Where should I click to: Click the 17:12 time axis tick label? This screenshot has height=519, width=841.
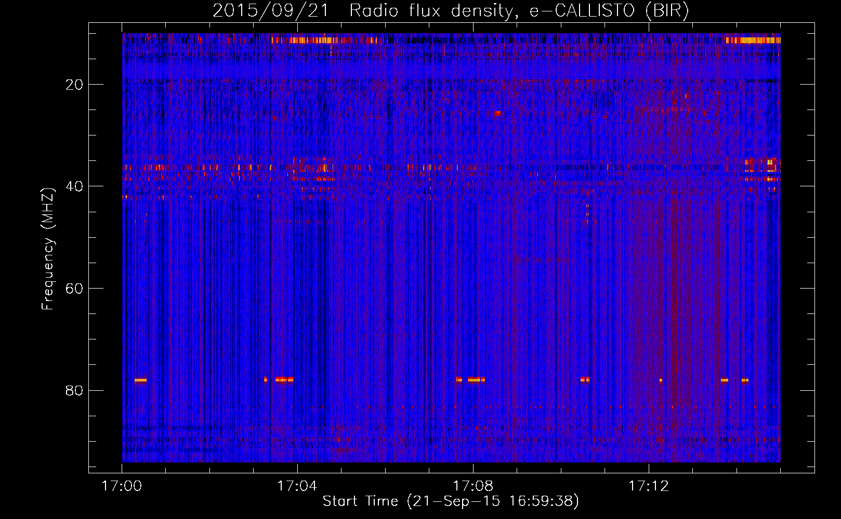click(x=649, y=486)
